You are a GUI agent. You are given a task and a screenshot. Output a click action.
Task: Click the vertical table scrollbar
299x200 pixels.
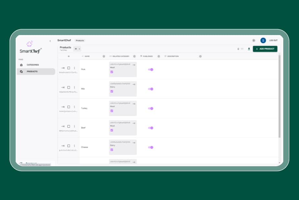[280, 96]
